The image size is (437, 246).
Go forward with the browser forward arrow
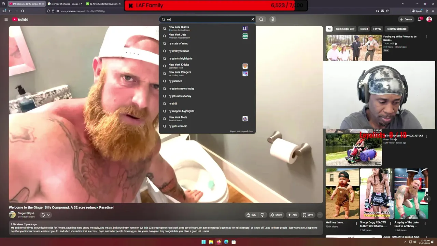16,11
